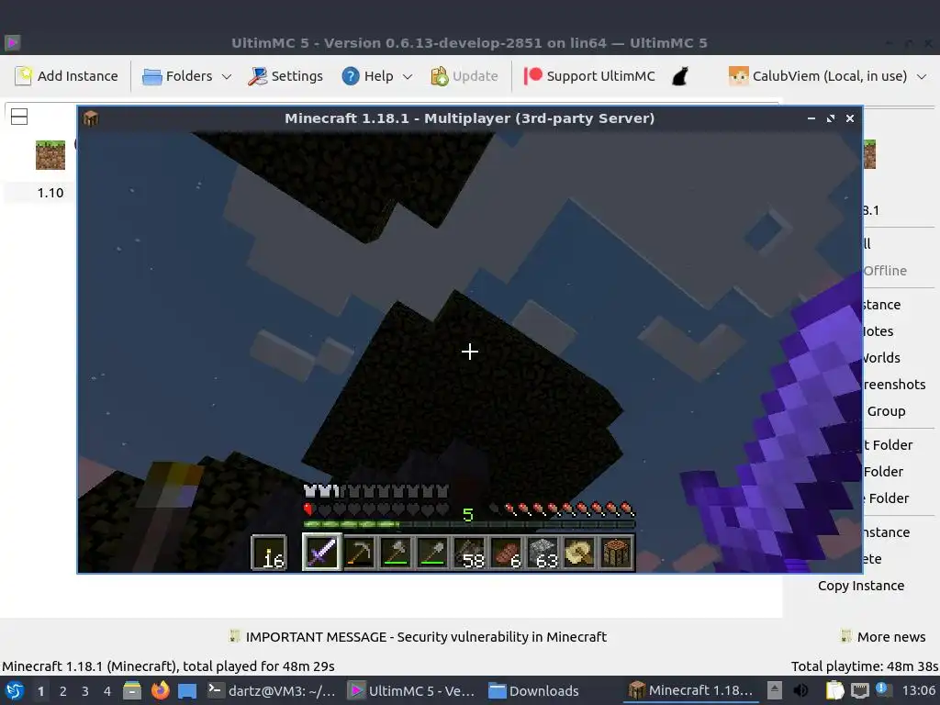Switch to workspace 4

[x=107, y=691]
